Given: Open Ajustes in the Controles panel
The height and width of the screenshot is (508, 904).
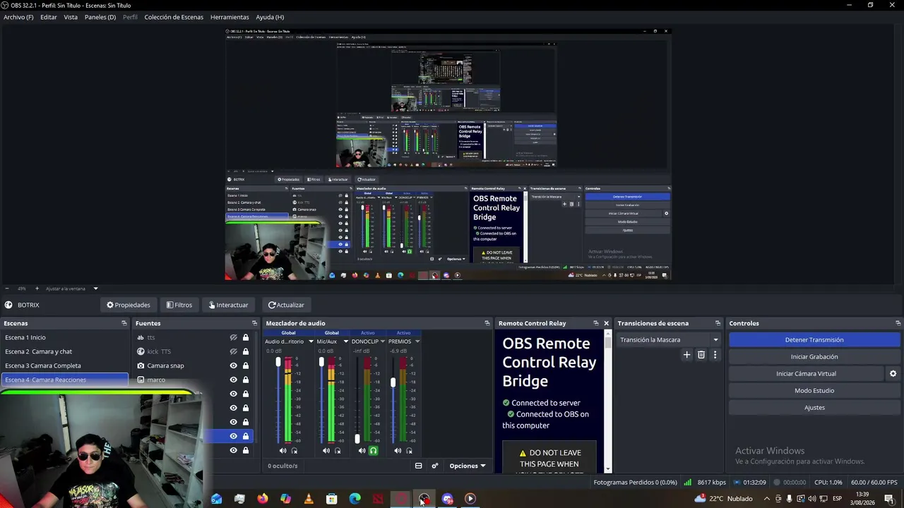Looking at the screenshot, I should (x=814, y=407).
